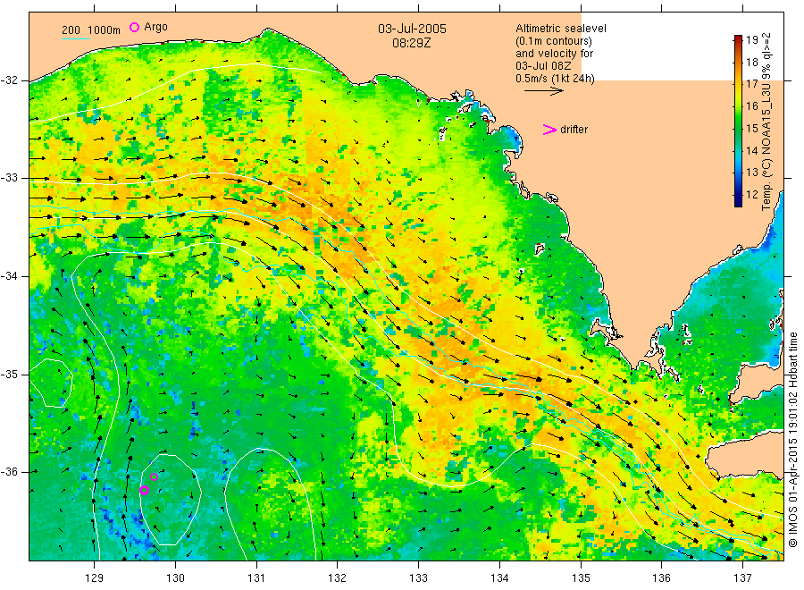Screen dimensions: 804x590
Task: Click the velocity scale arrow in legend
Action: (543, 91)
